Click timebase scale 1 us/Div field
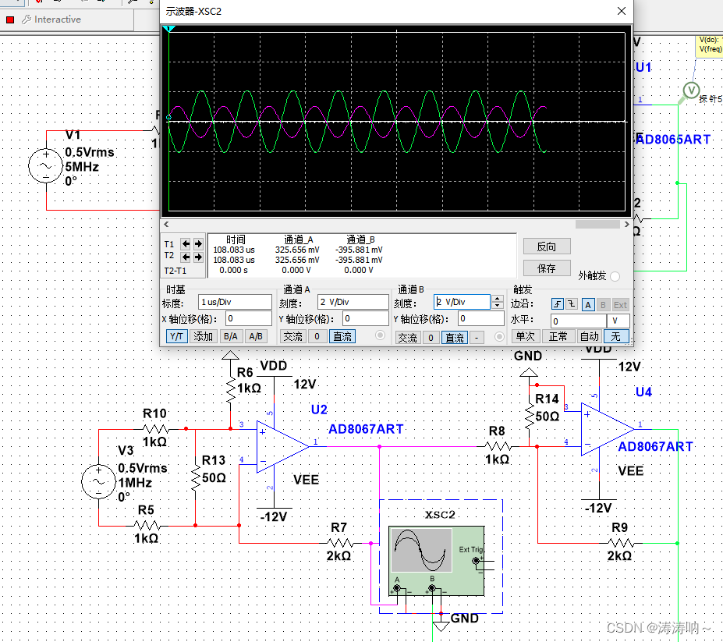Image resolution: width=723 pixels, height=642 pixels. (x=235, y=302)
